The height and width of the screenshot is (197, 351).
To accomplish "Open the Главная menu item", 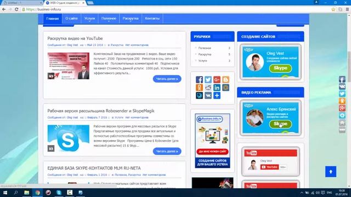I will (53, 19).
